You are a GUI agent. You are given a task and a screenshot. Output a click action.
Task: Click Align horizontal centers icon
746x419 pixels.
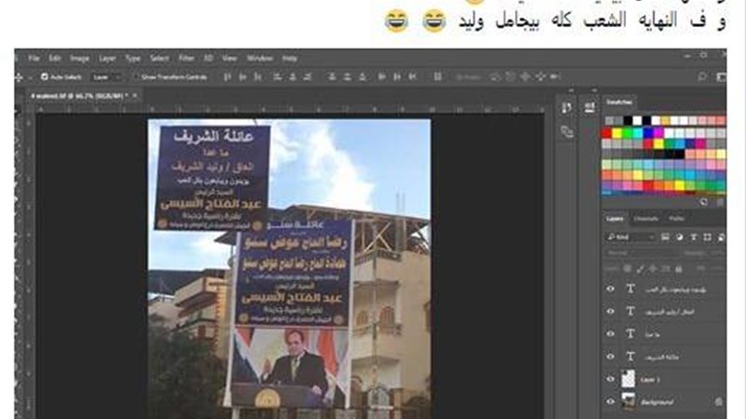point(293,76)
